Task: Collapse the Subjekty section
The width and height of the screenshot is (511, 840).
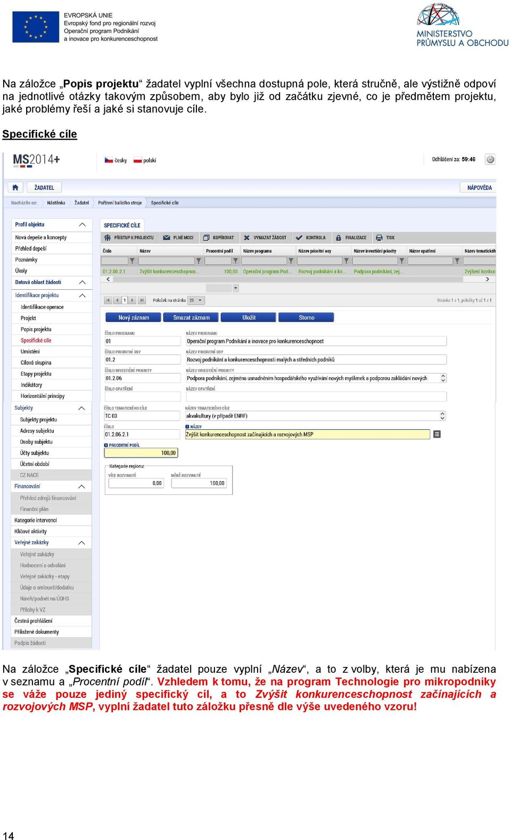Action: [x=82, y=409]
